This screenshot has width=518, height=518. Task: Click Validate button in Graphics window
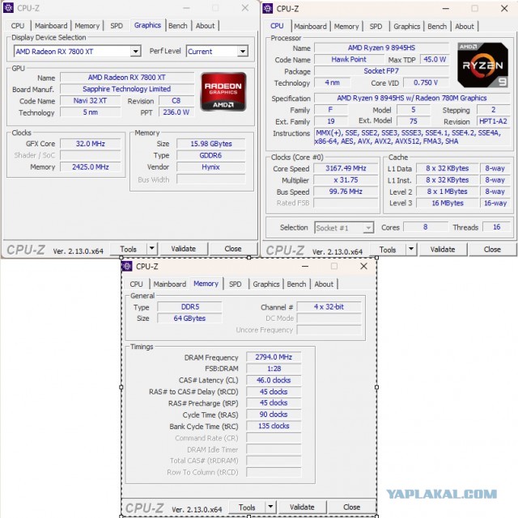(183, 249)
